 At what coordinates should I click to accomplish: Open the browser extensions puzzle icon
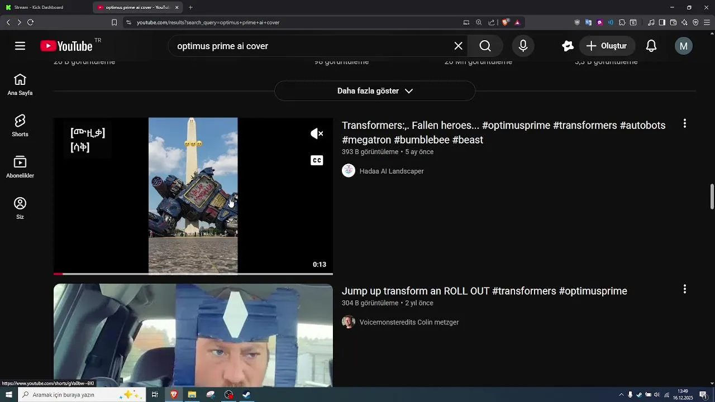click(x=622, y=22)
